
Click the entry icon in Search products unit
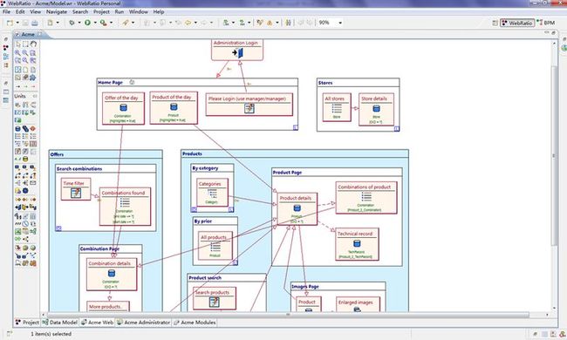pos(214,302)
